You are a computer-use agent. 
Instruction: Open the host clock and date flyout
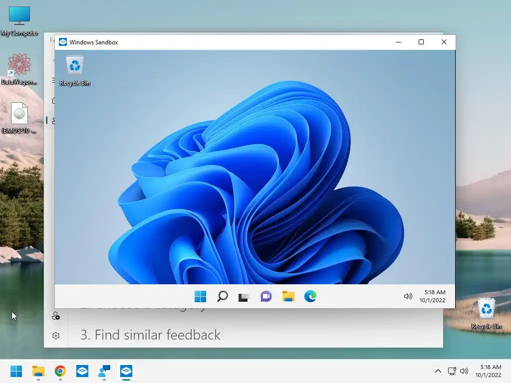coord(488,371)
